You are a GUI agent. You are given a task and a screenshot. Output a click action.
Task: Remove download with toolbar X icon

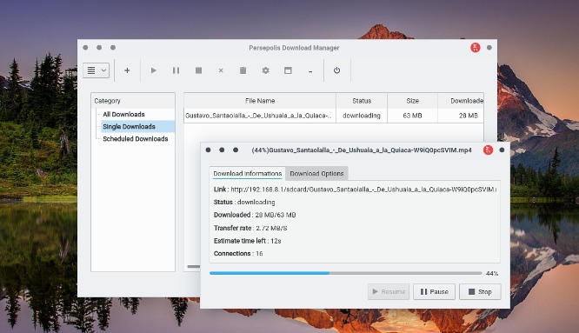(x=221, y=70)
